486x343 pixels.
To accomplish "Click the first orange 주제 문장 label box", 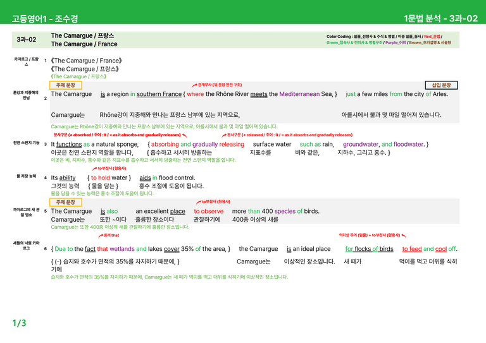I will point(65,85).
